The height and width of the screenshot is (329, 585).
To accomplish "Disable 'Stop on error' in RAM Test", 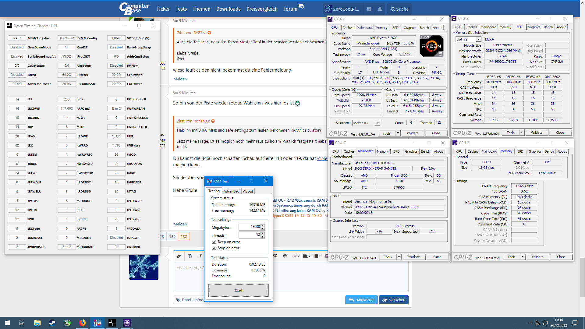I will (x=214, y=248).
